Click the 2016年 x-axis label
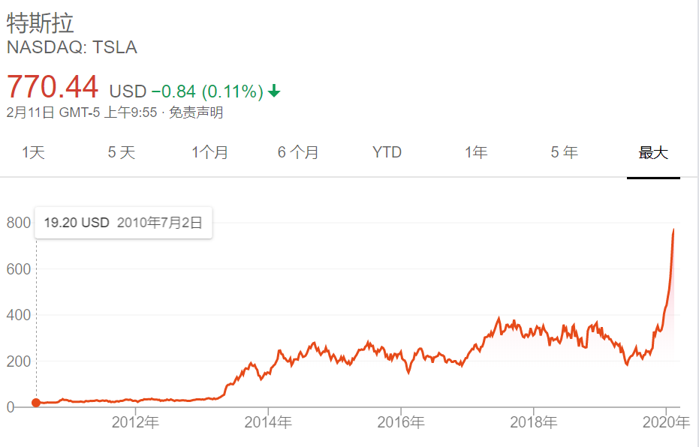 pyautogui.click(x=401, y=423)
